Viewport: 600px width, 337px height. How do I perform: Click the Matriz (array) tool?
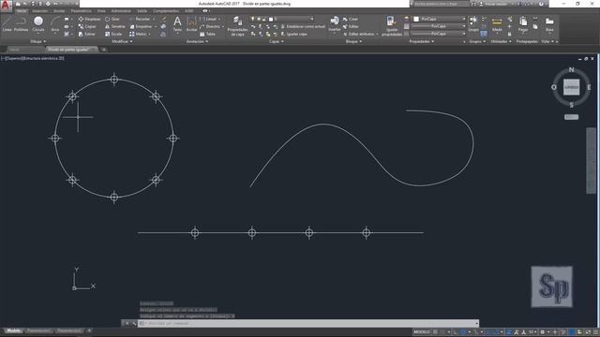click(x=138, y=34)
